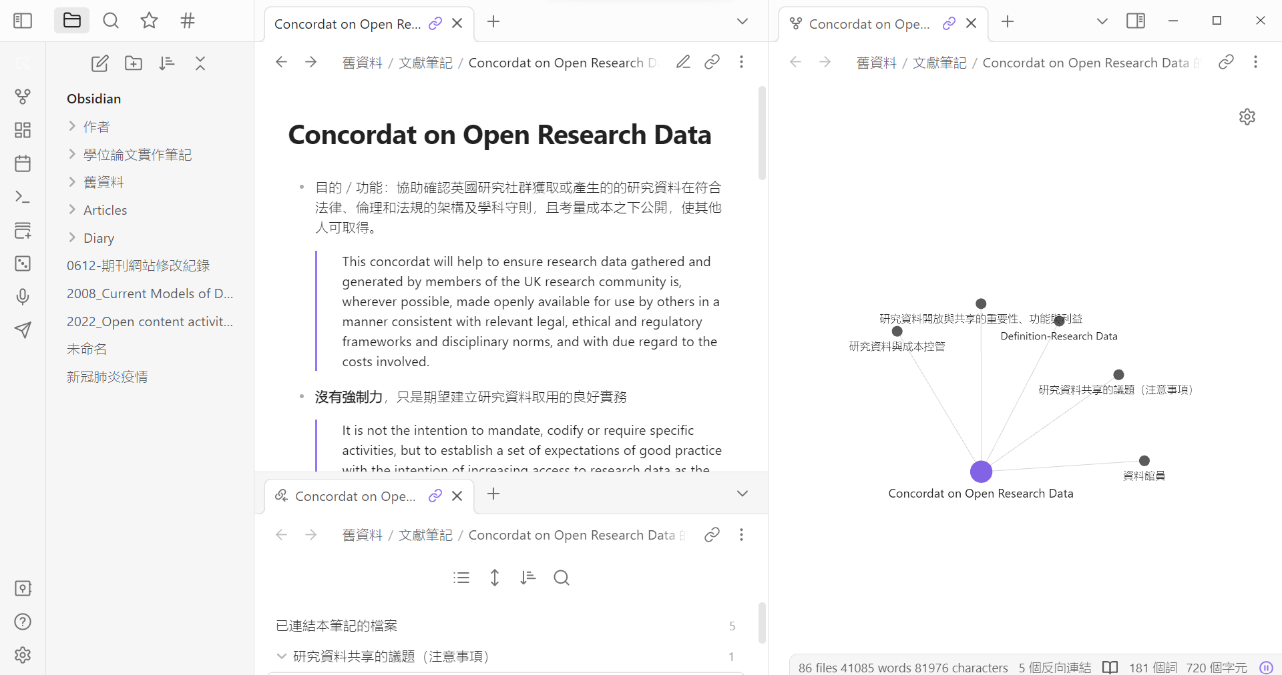Image resolution: width=1282 pixels, height=675 pixels.
Task: Add new tab in backlinks pane
Action: [x=493, y=494]
